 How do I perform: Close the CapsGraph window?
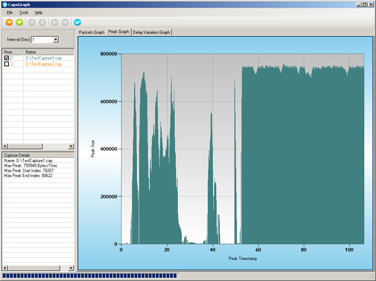click(371, 5)
